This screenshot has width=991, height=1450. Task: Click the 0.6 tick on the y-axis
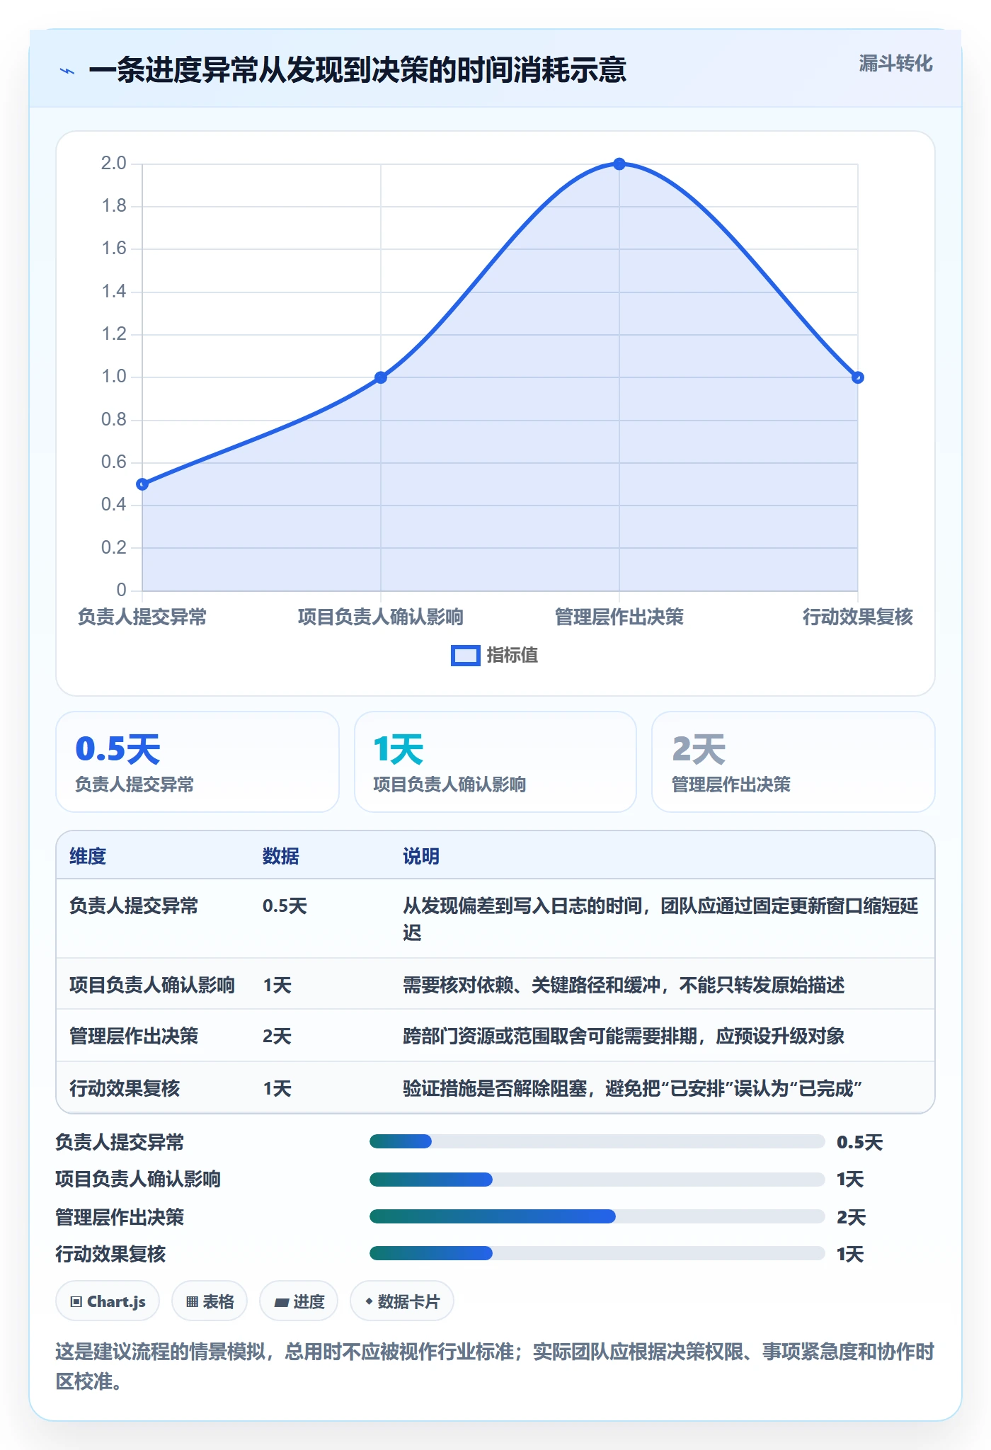point(113,462)
